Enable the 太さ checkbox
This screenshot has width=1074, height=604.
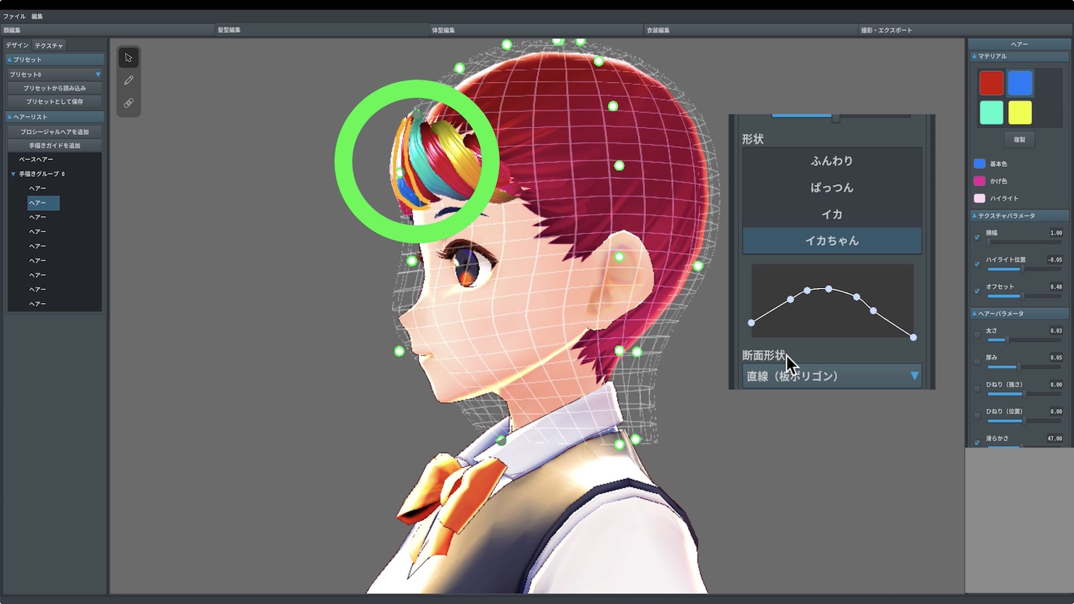coord(977,335)
